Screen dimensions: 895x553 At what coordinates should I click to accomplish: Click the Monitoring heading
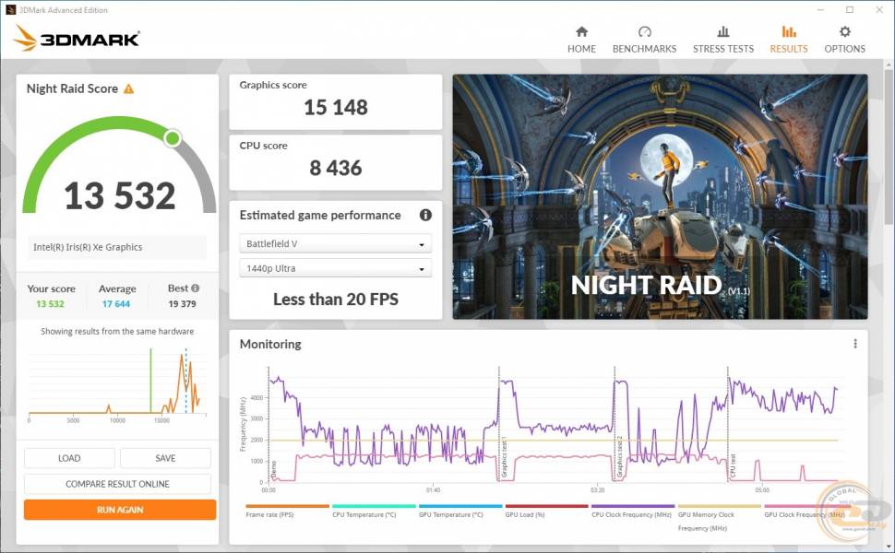[270, 345]
